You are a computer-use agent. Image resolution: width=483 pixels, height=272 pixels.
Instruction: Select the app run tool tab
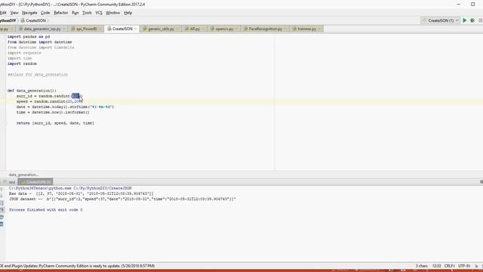9,182
